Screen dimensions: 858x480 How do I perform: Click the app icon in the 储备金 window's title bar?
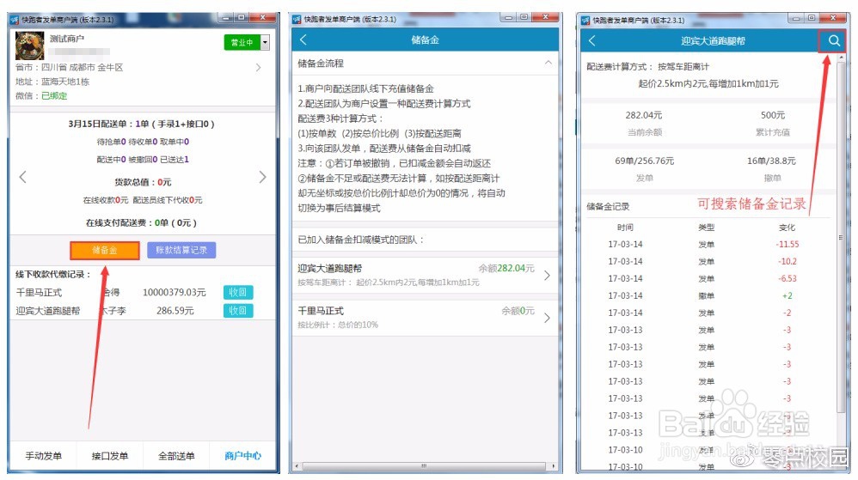tap(297, 19)
